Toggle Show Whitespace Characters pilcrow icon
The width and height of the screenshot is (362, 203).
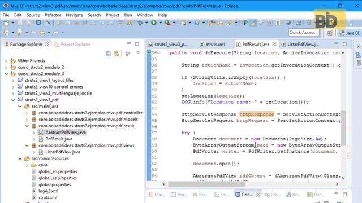(278, 23)
